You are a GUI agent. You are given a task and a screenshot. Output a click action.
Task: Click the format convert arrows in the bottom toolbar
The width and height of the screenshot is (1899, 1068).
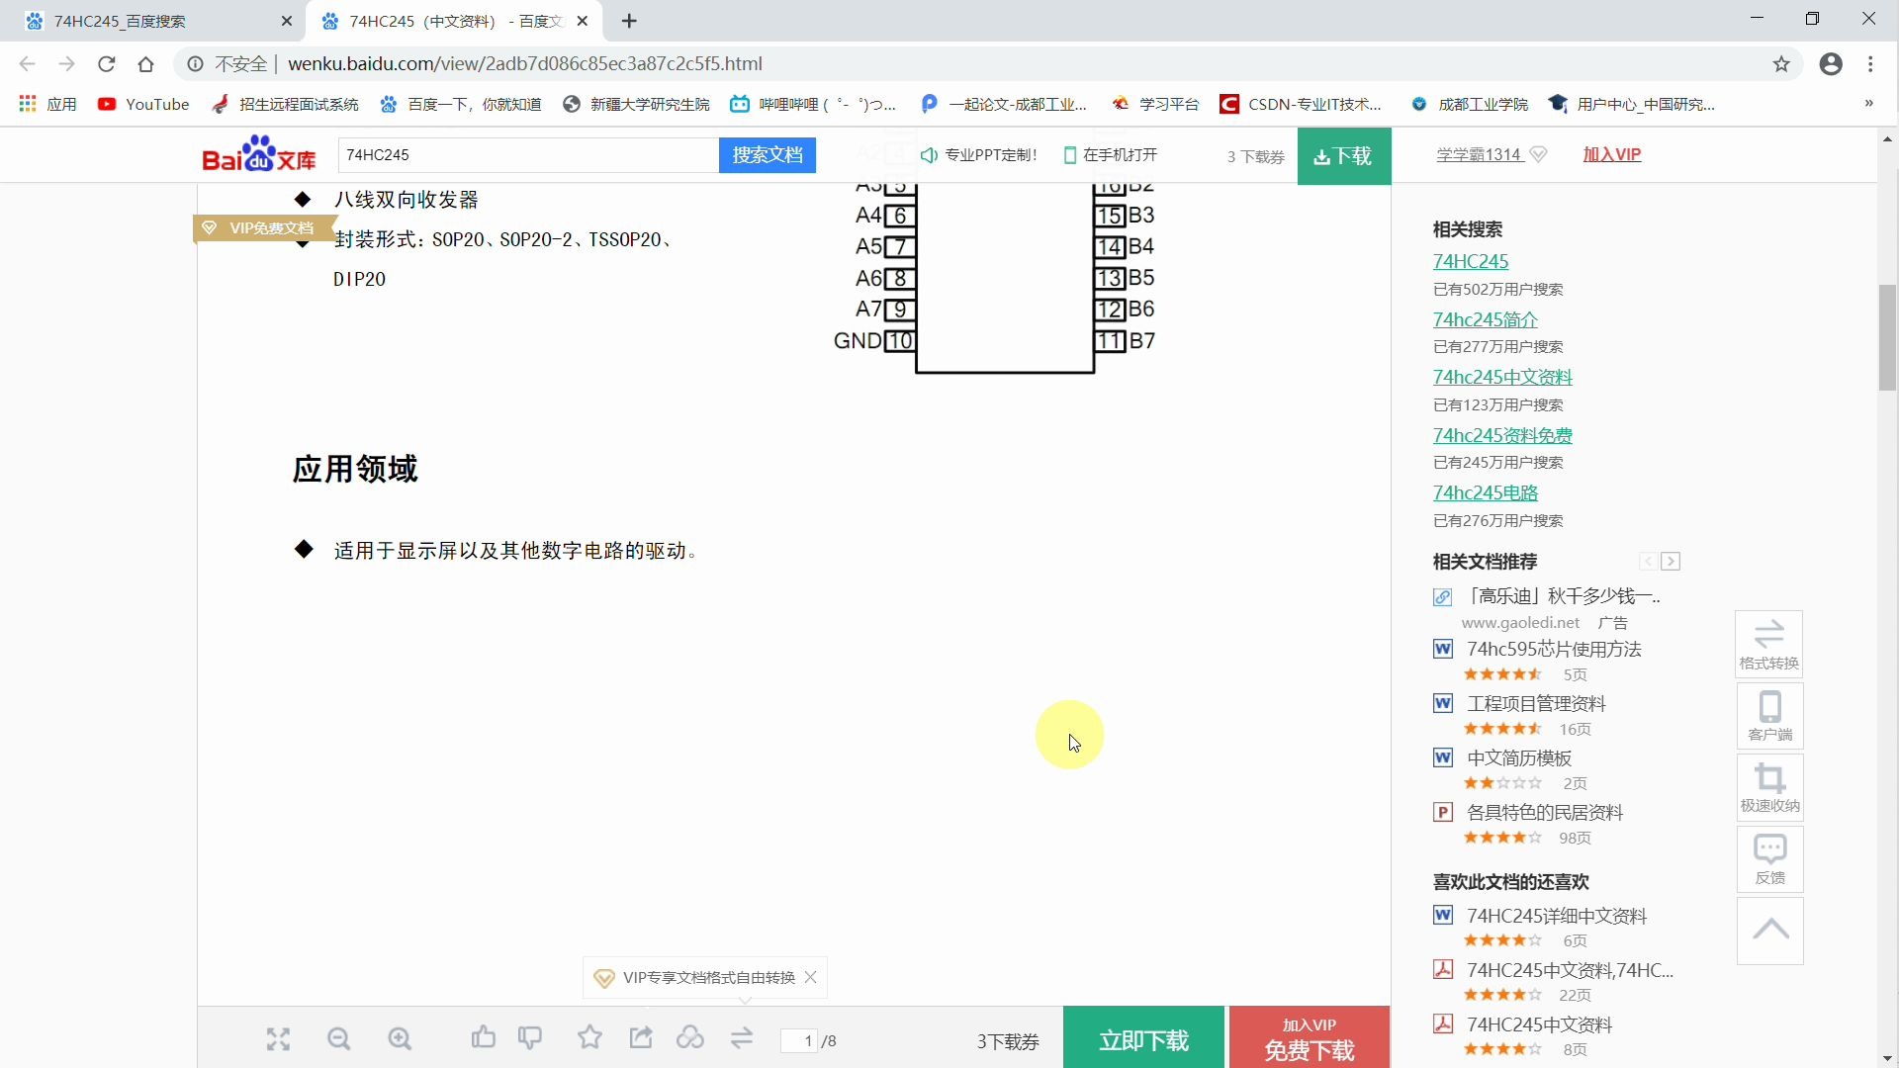(x=742, y=1037)
